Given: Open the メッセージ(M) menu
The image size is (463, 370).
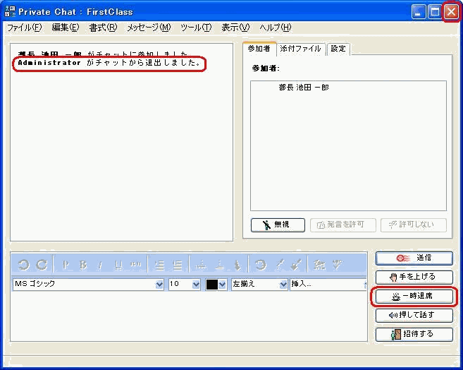Looking at the screenshot, I should [148, 28].
